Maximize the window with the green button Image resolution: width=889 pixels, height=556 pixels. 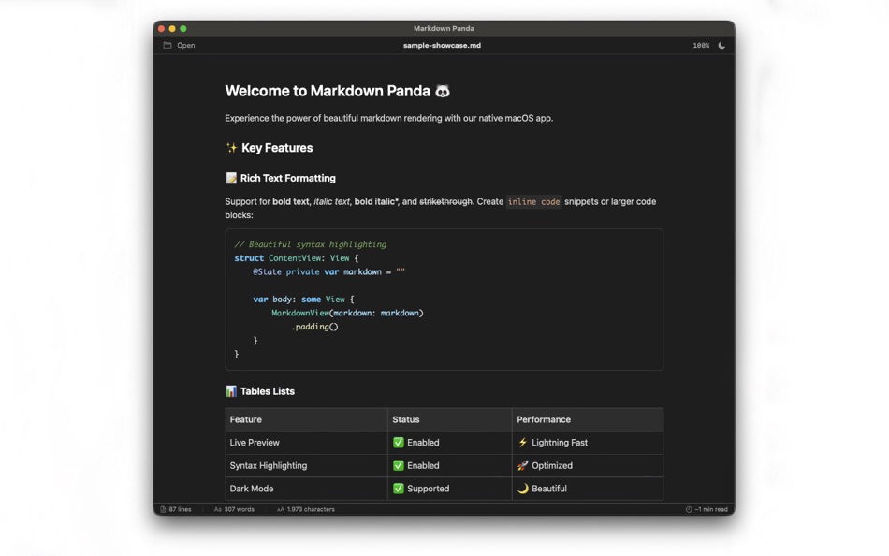pyautogui.click(x=183, y=28)
